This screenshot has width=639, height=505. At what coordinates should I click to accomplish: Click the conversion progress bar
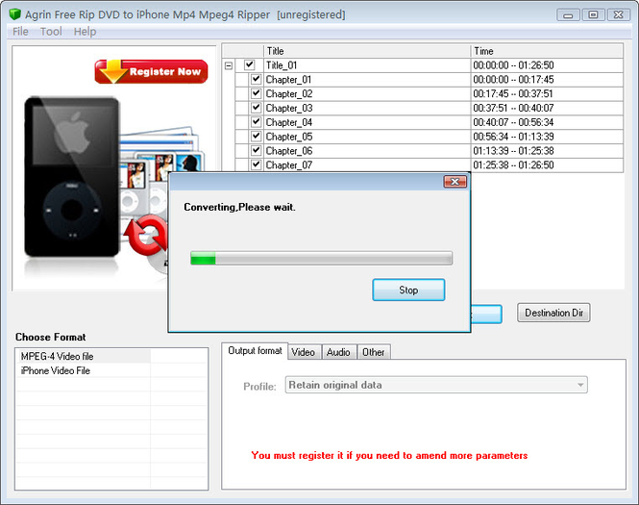(x=321, y=258)
